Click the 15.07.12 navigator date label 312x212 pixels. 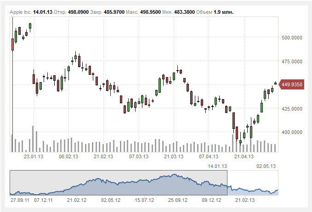coord(144,200)
